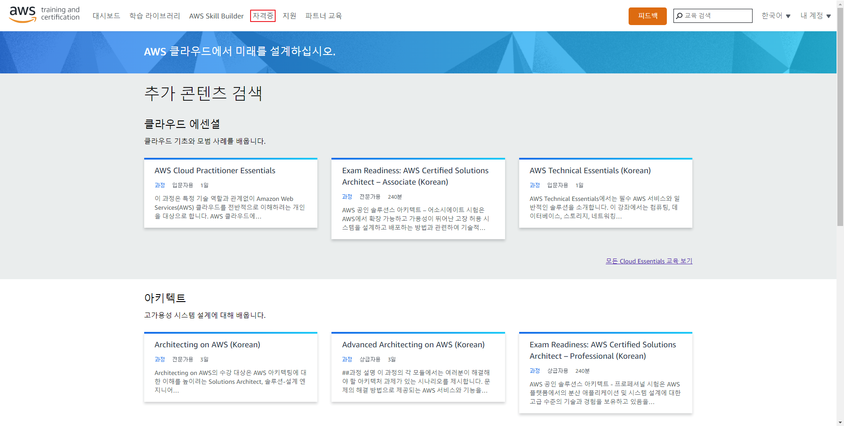The height and width of the screenshot is (426, 844).
Task: Click the page vertical scrollbar thumb
Action: [x=840, y=117]
